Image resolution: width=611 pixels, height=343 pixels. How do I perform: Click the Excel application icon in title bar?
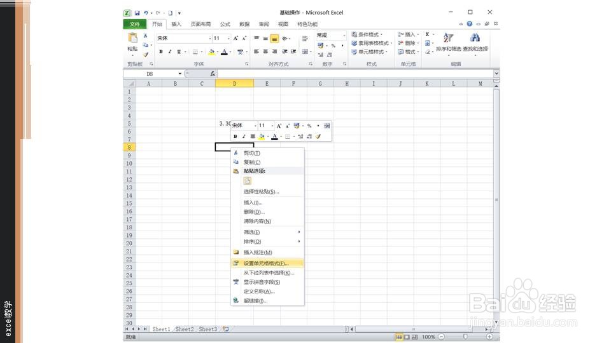[127, 13]
